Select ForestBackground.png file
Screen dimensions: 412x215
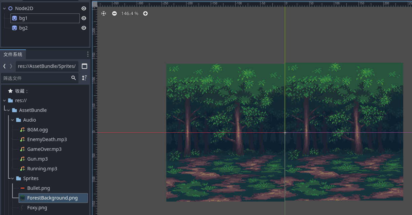(x=53, y=198)
